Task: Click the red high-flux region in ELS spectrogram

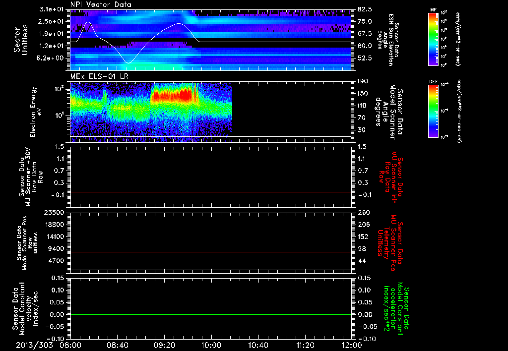Action: tap(171, 96)
